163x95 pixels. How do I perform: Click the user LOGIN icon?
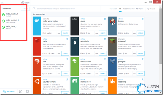point(23,3)
